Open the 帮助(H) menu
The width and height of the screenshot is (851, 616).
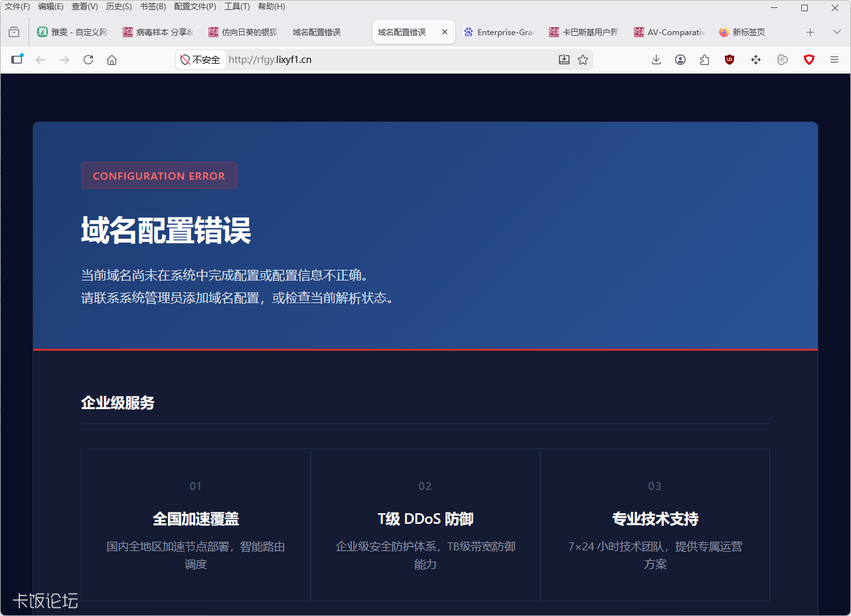271,7
